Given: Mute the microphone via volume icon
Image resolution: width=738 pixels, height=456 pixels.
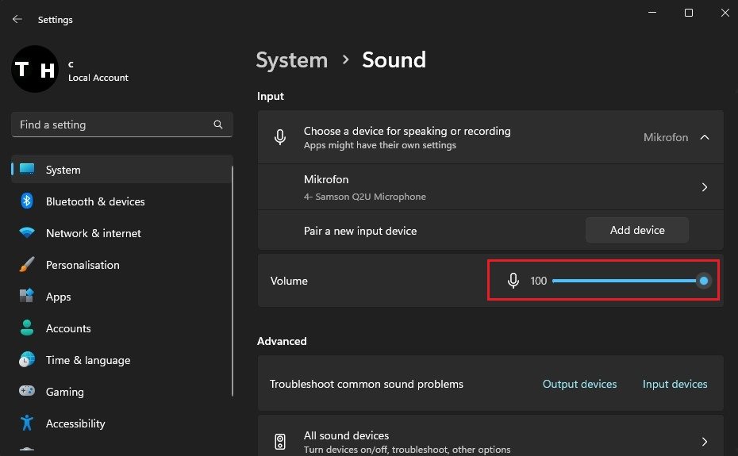Looking at the screenshot, I should click(x=513, y=281).
